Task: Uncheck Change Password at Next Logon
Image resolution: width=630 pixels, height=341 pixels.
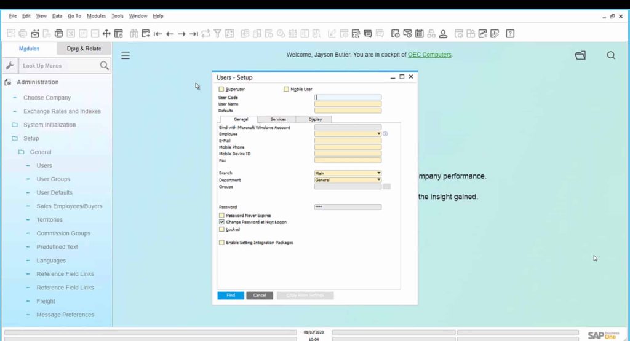Action: pyautogui.click(x=221, y=222)
